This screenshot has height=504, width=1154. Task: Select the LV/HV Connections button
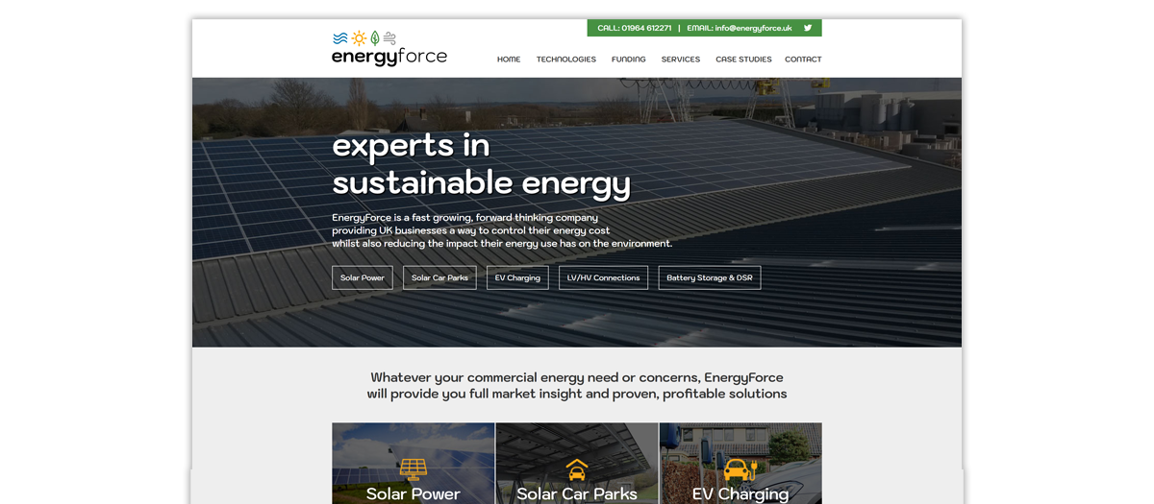click(603, 278)
